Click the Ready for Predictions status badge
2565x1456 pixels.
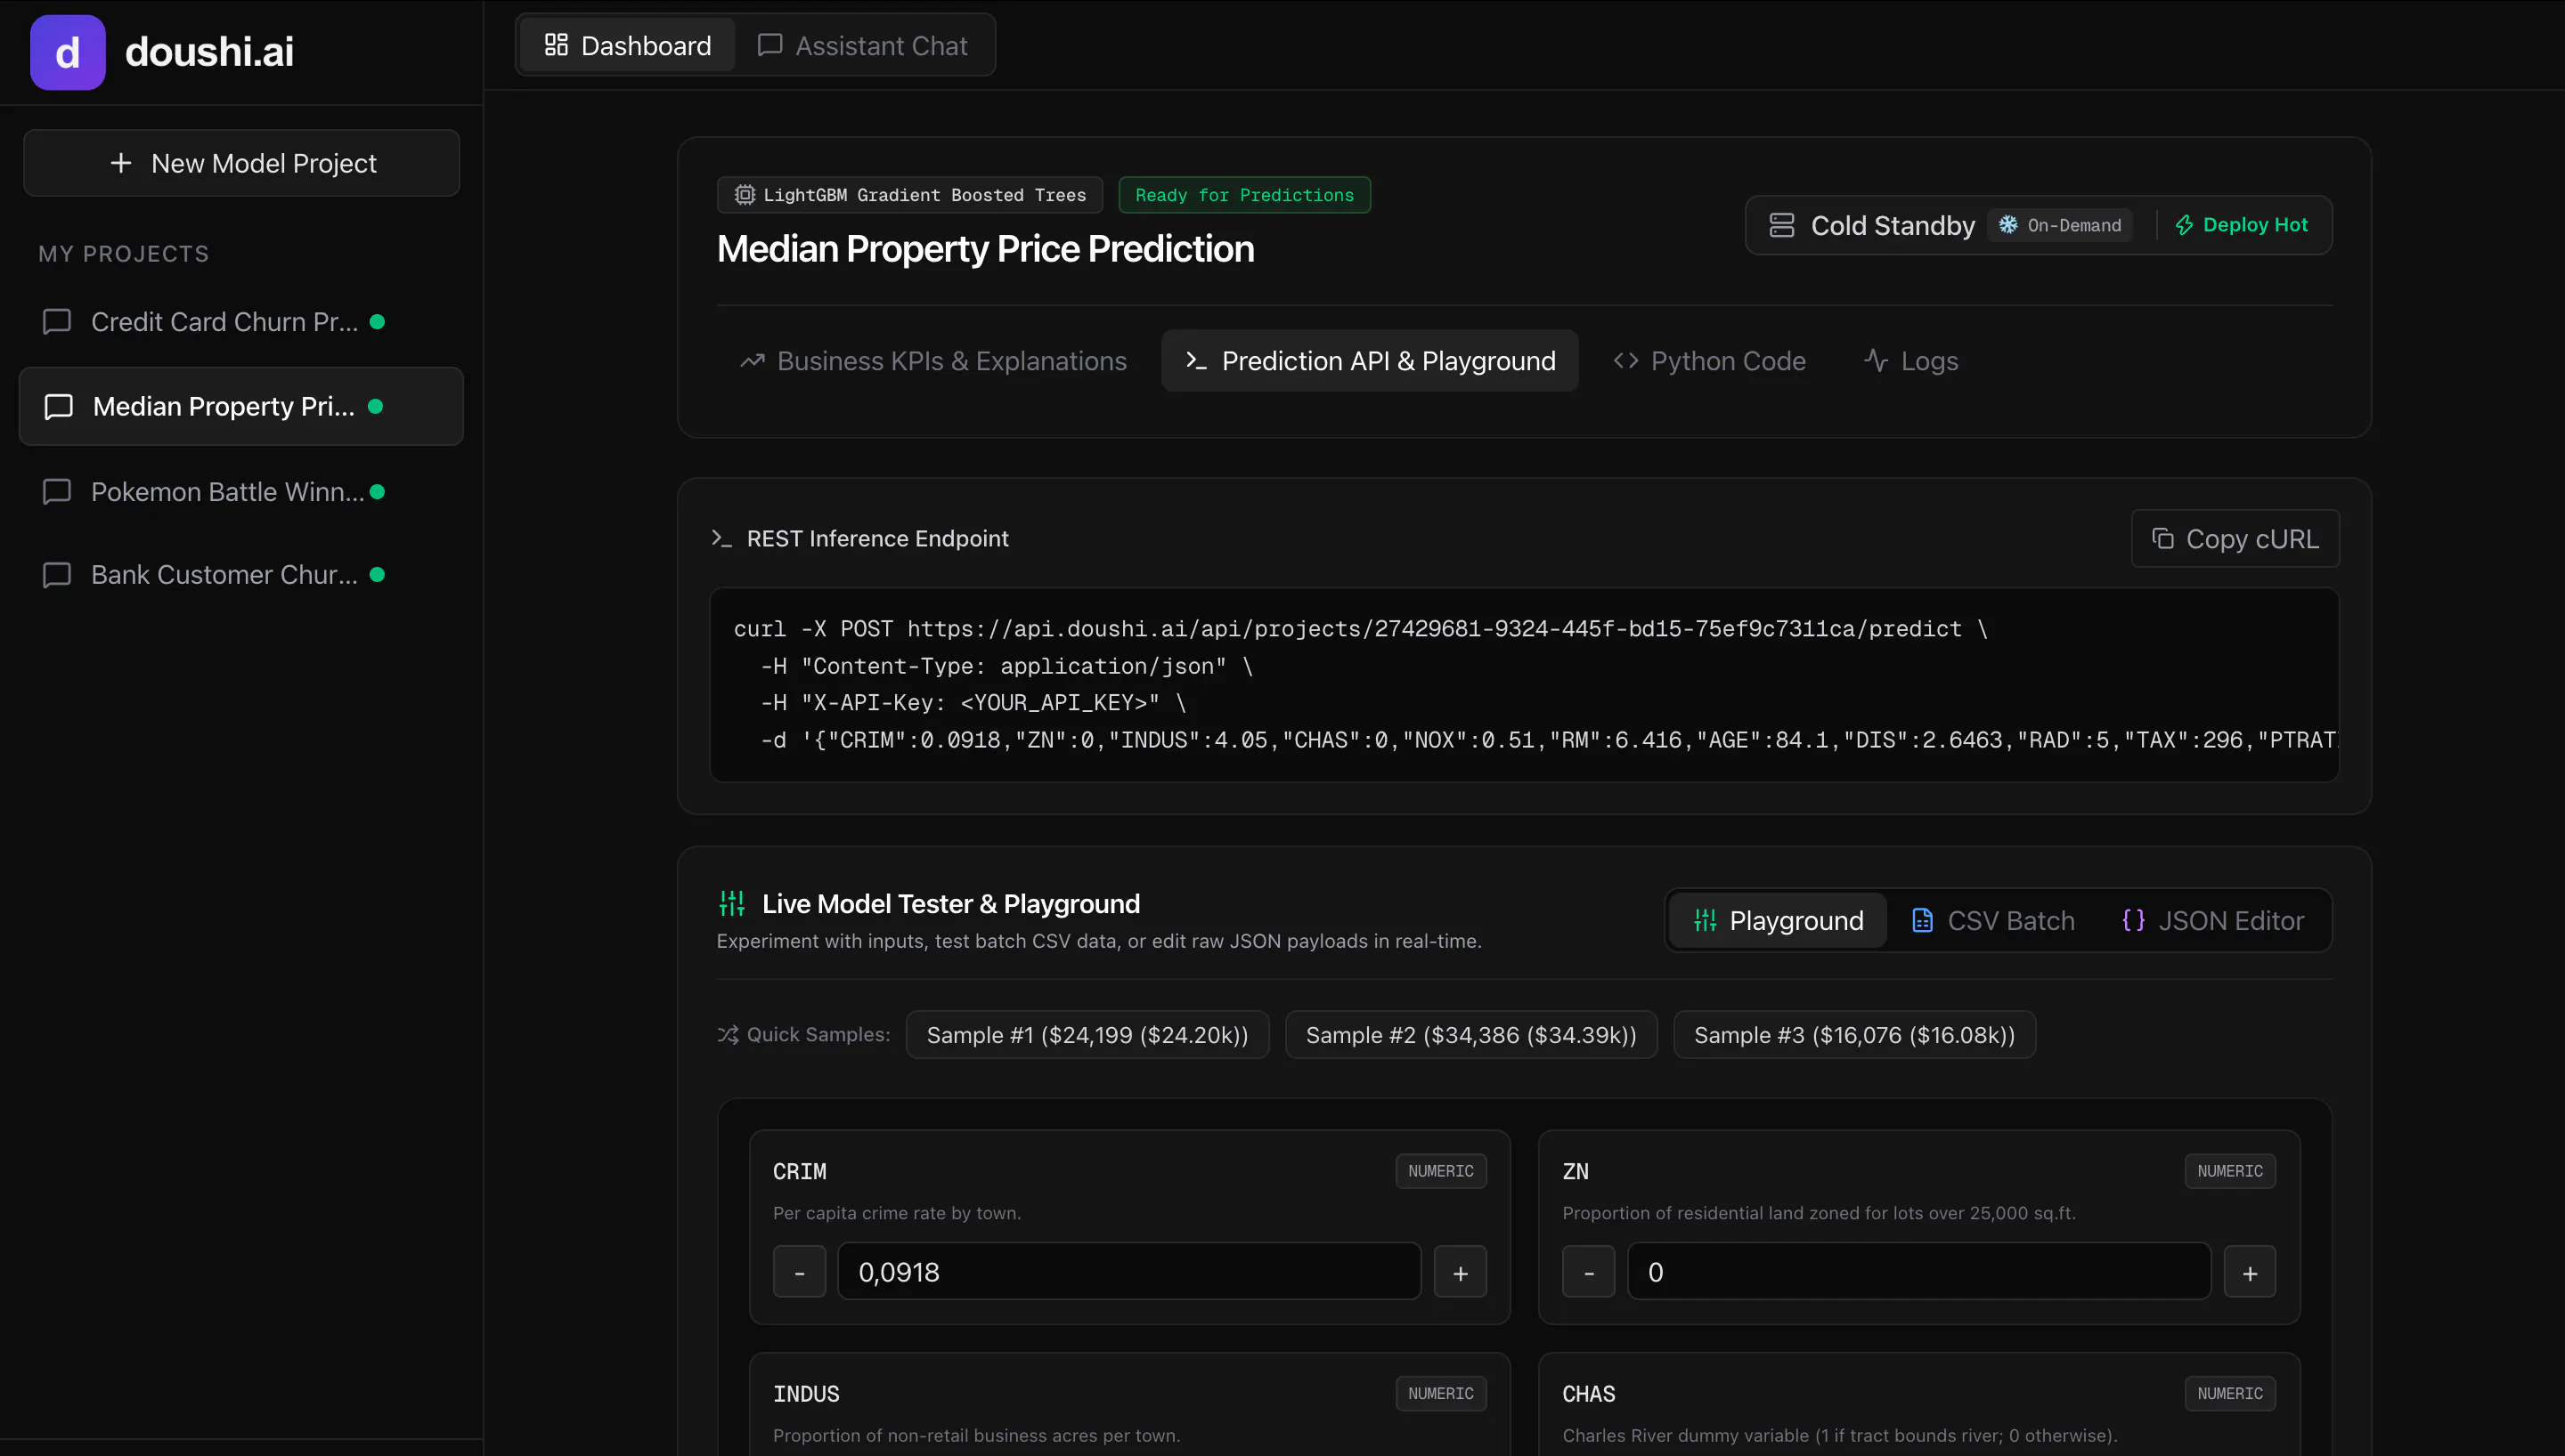[x=1244, y=194]
